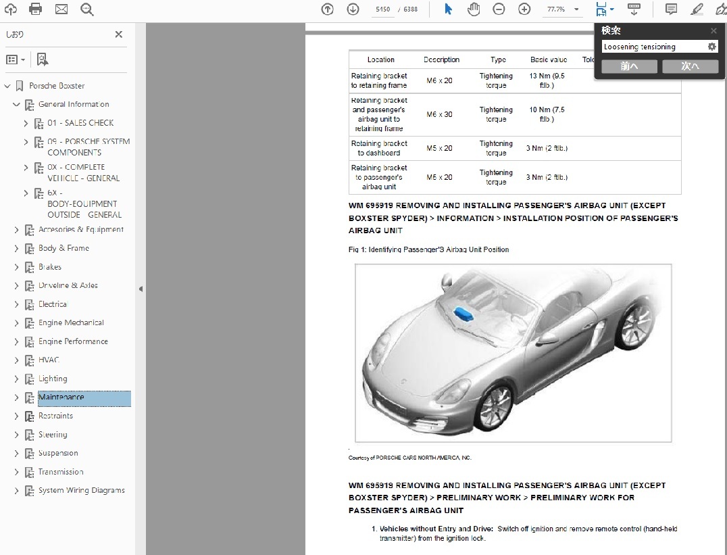
Task: Open the Steering bookmark
Action: click(53, 435)
